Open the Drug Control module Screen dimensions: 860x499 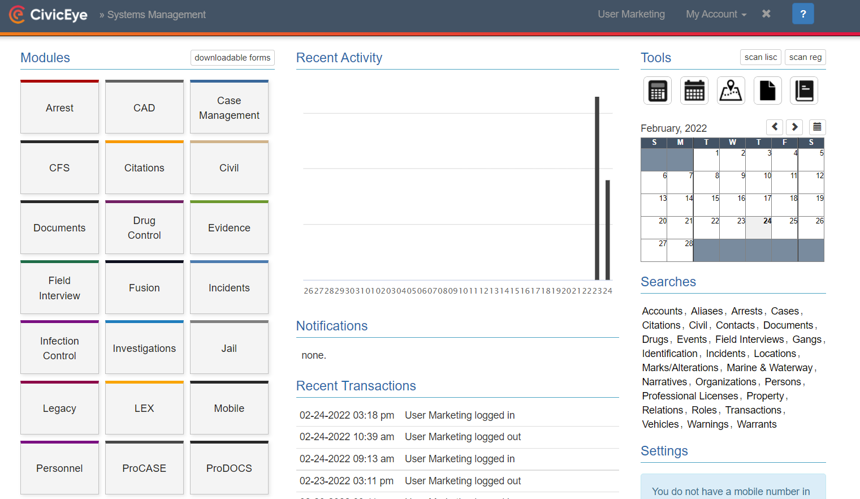tap(144, 227)
